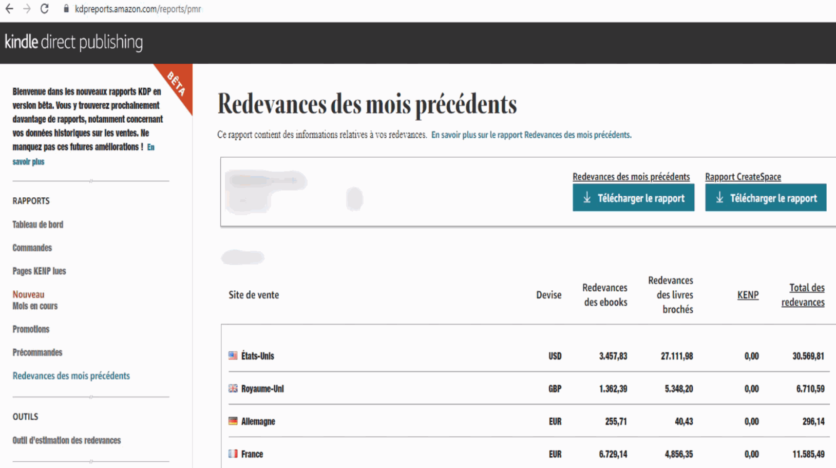This screenshot has width=836, height=468.
Task: Click the Kindle Direct Publishing logo
Action: [x=74, y=42]
